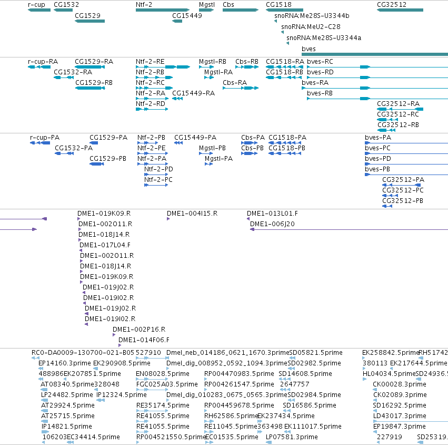Image resolution: width=448 pixels, height=445 pixels.
Task: Select the CG1529-RB transcript glyph
Action: pyautogui.click(x=91, y=88)
